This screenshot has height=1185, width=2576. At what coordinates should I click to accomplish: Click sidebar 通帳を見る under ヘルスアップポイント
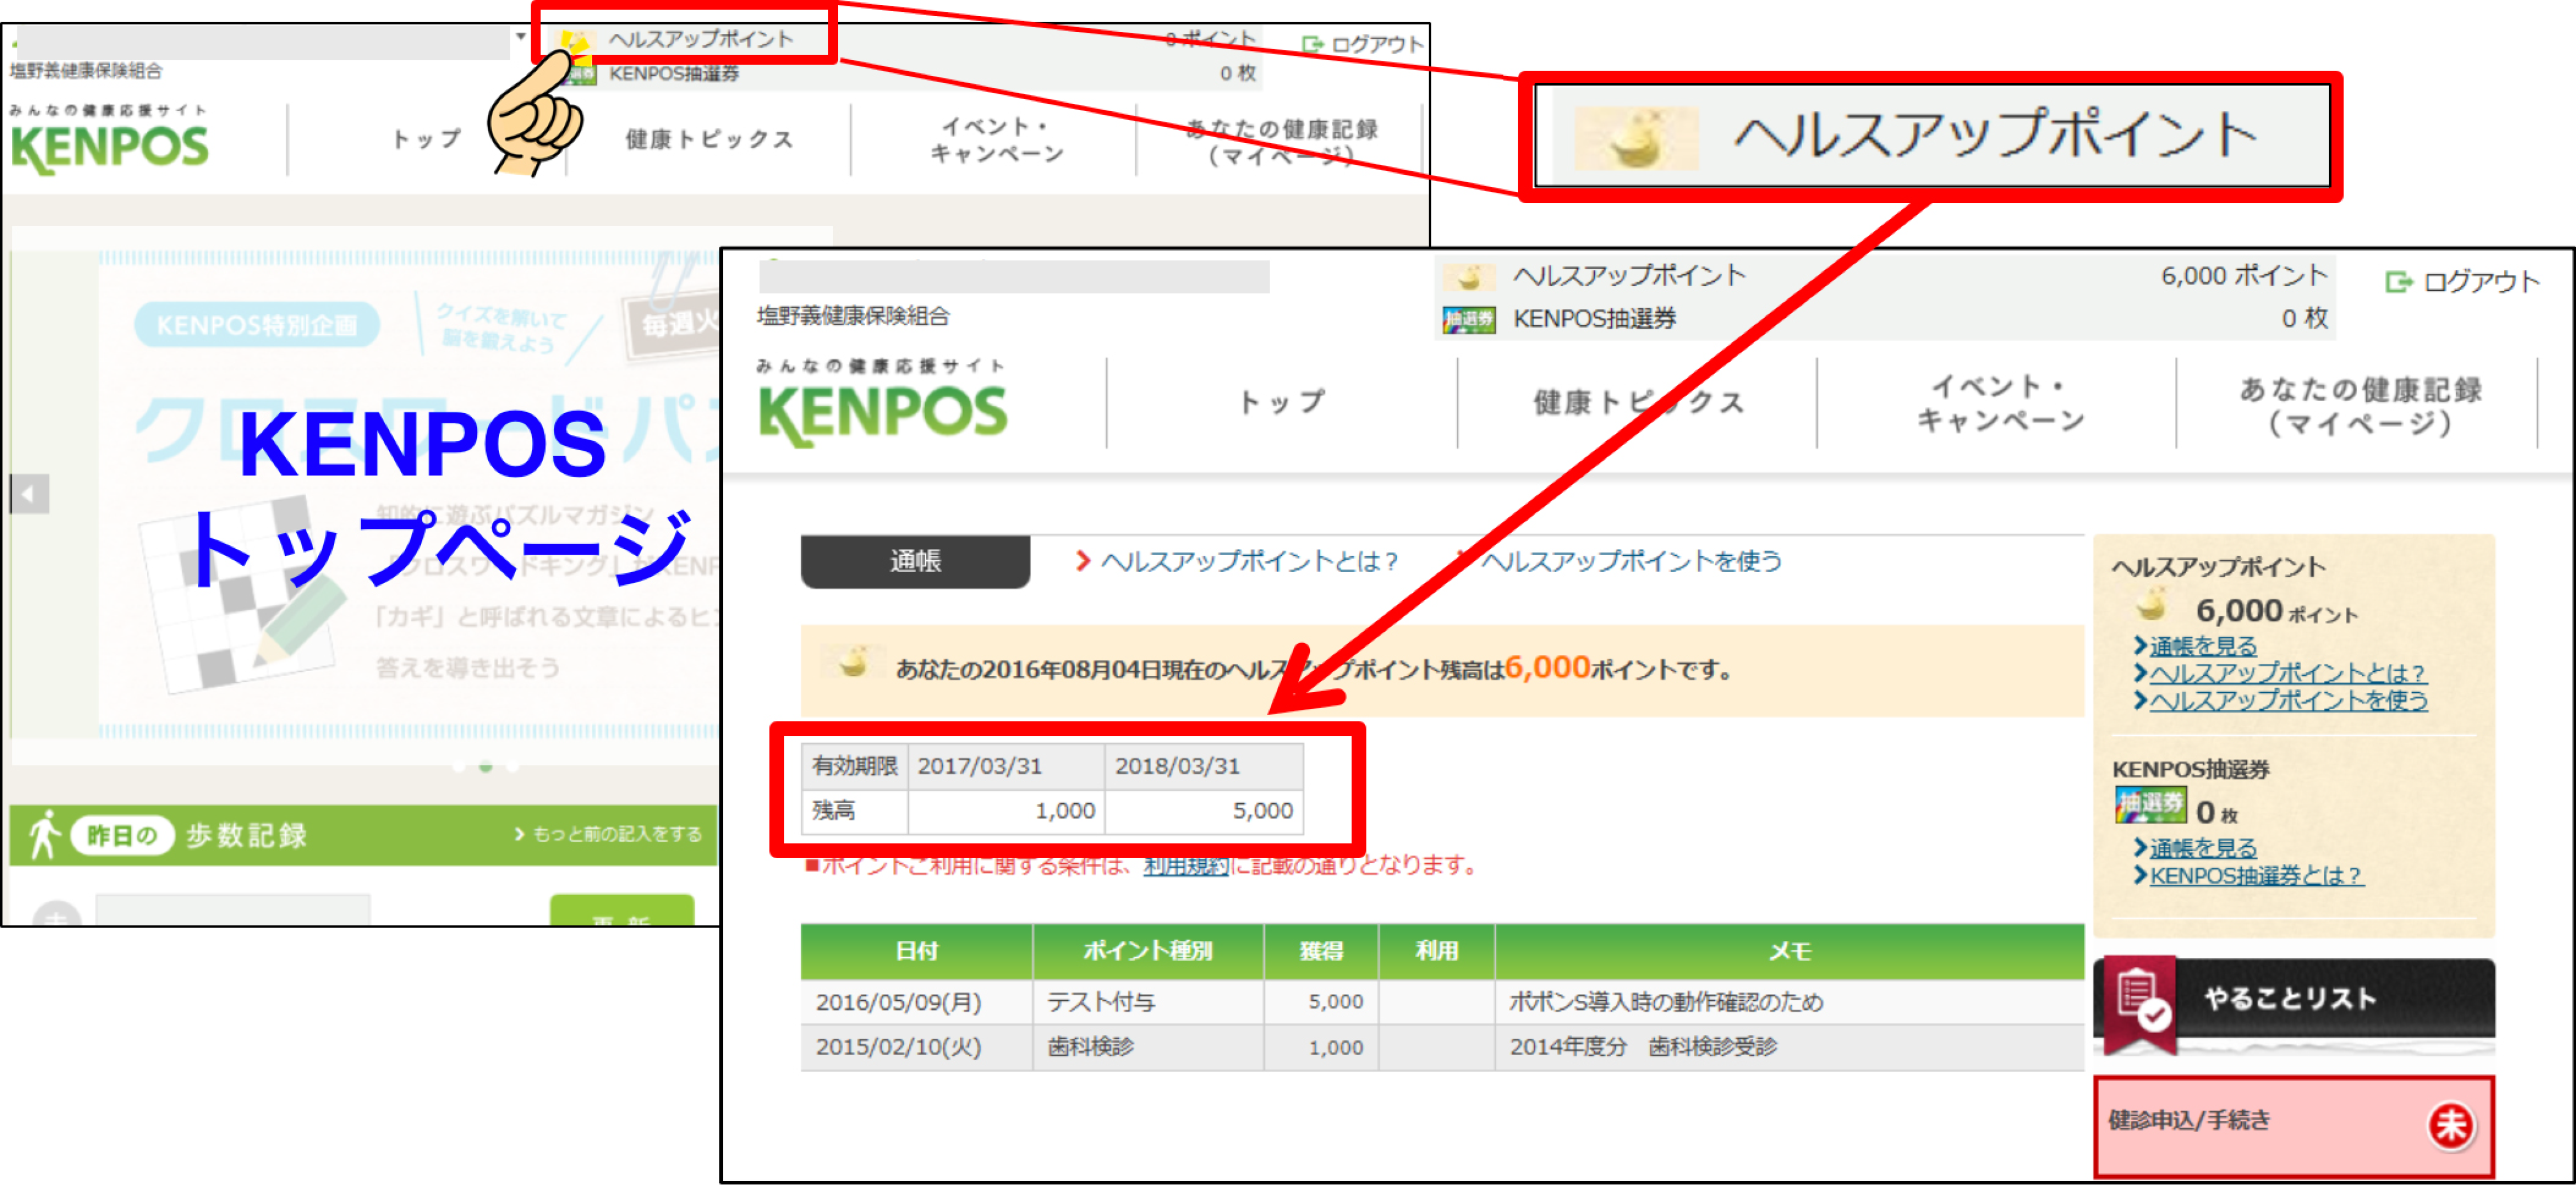click(2203, 646)
